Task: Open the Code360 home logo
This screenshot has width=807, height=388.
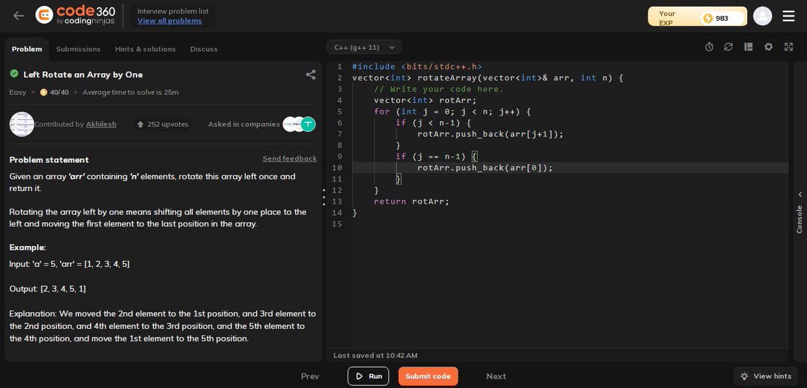Action: [75, 15]
